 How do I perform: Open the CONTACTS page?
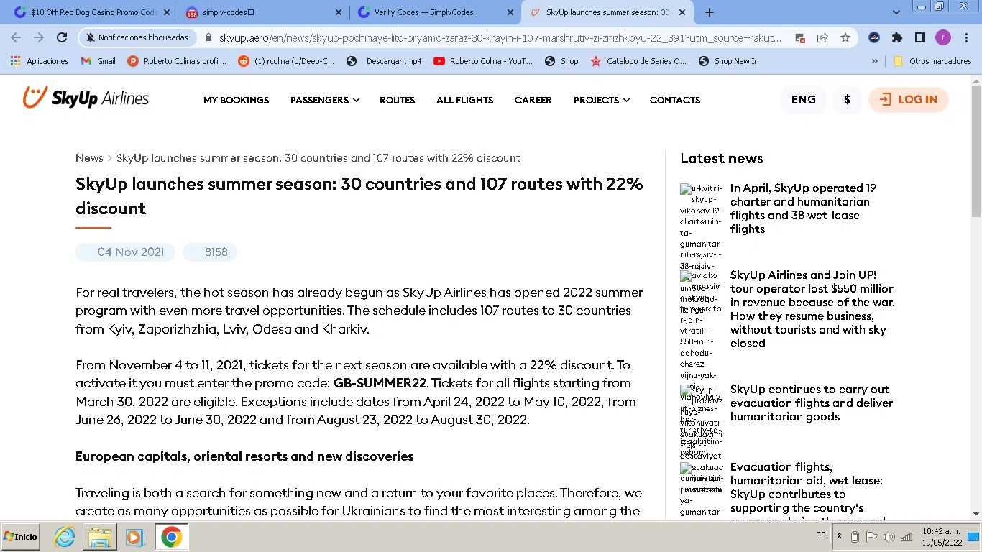point(674,100)
